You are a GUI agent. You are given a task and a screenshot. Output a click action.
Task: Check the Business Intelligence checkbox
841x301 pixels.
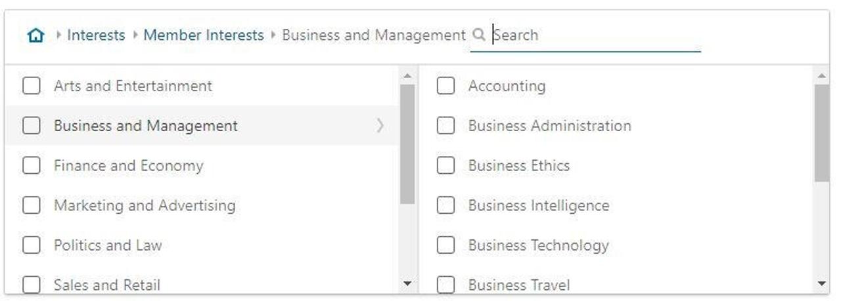[x=445, y=206]
